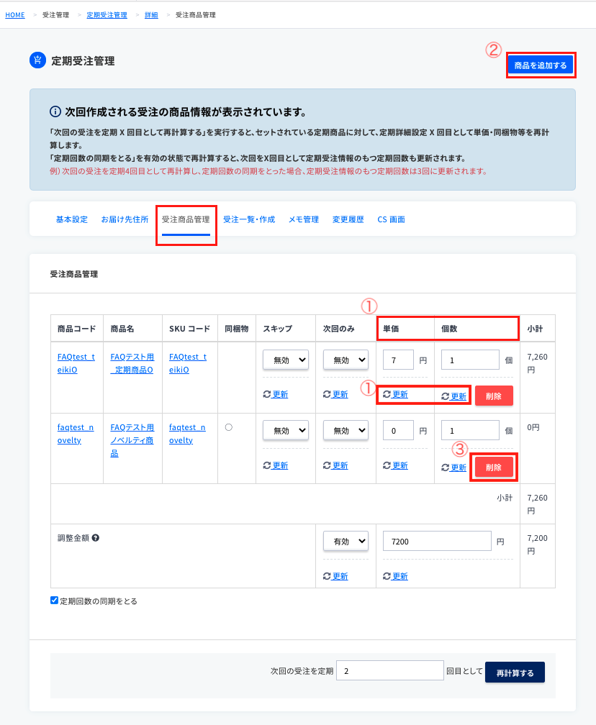Screen dimensions: 596x725
Task: Click the 同梱物 column header
Action: click(236, 329)
